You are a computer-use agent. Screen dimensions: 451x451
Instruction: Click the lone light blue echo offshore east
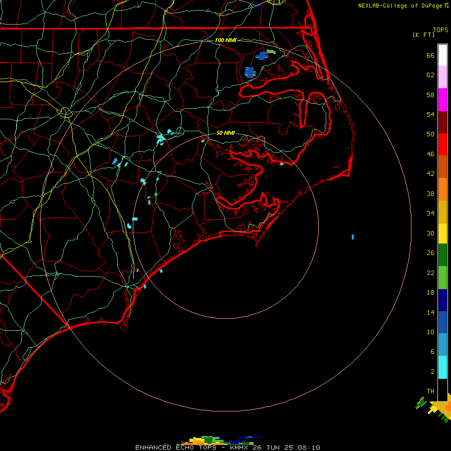point(353,237)
